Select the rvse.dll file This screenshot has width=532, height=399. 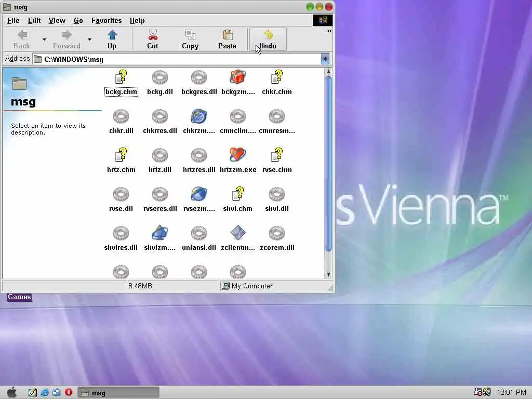[121, 200]
